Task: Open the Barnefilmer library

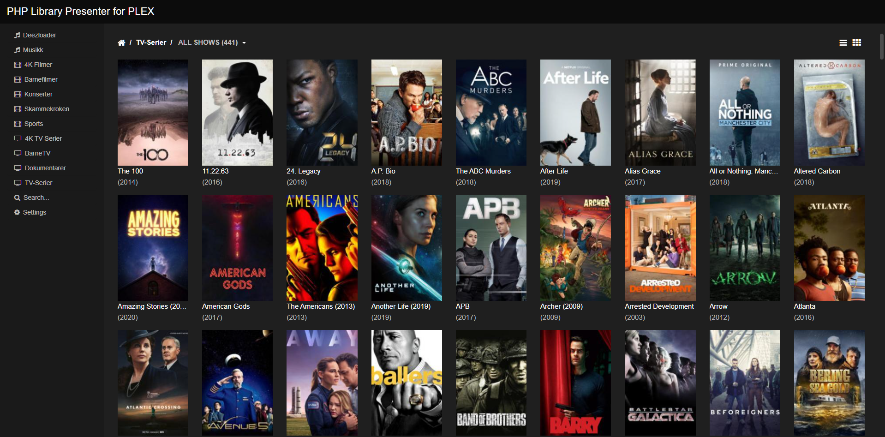Action: click(x=41, y=79)
